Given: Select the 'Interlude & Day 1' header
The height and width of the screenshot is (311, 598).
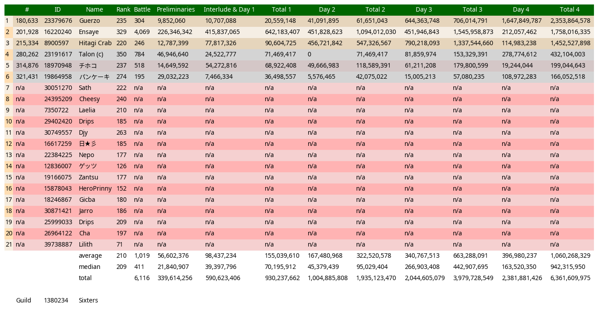Looking at the screenshot, I should [x=229, y=9].
